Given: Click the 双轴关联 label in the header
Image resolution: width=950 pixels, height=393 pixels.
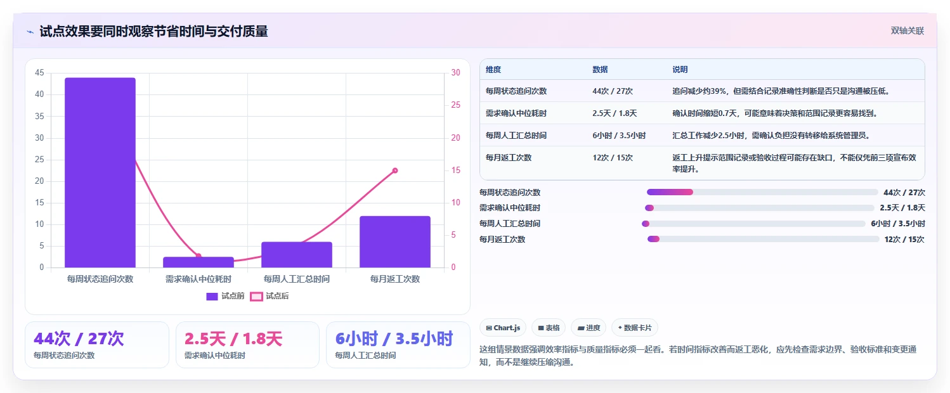Looking at the screenshot, I should point(908,31).
